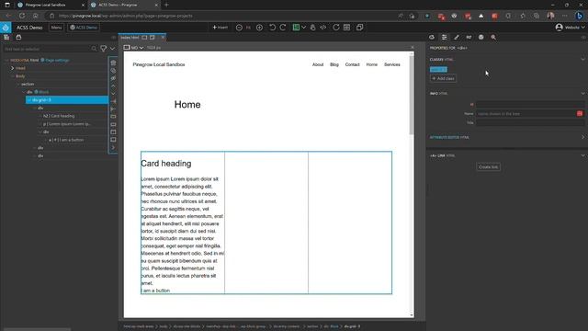The width and height of the screenshot is (588, 331).
Task: Hide the element using the eye icon
Action: 113,78
